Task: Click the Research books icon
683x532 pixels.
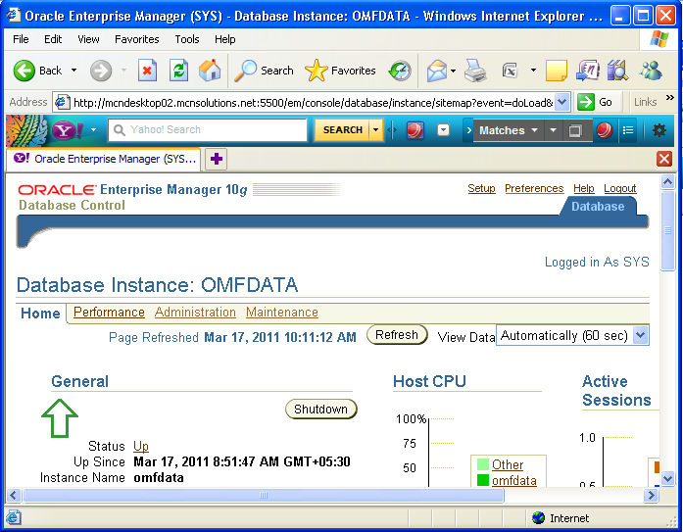Action: (x=617, y=71)
